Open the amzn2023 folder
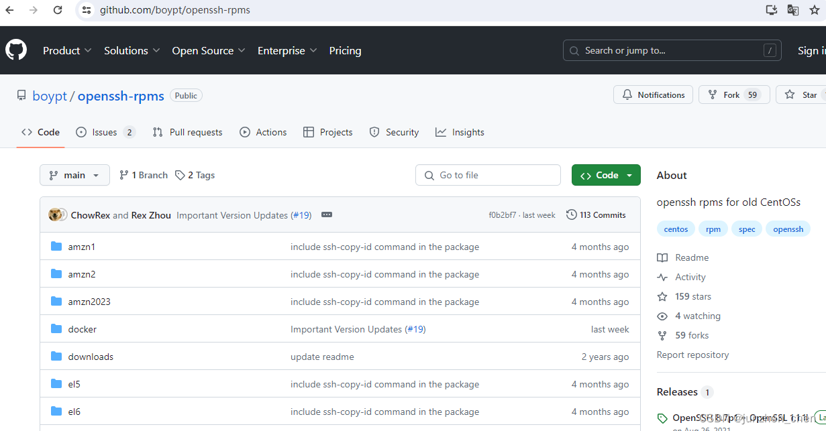Screen dimensions: 826x431 click(x=89, y=302)
